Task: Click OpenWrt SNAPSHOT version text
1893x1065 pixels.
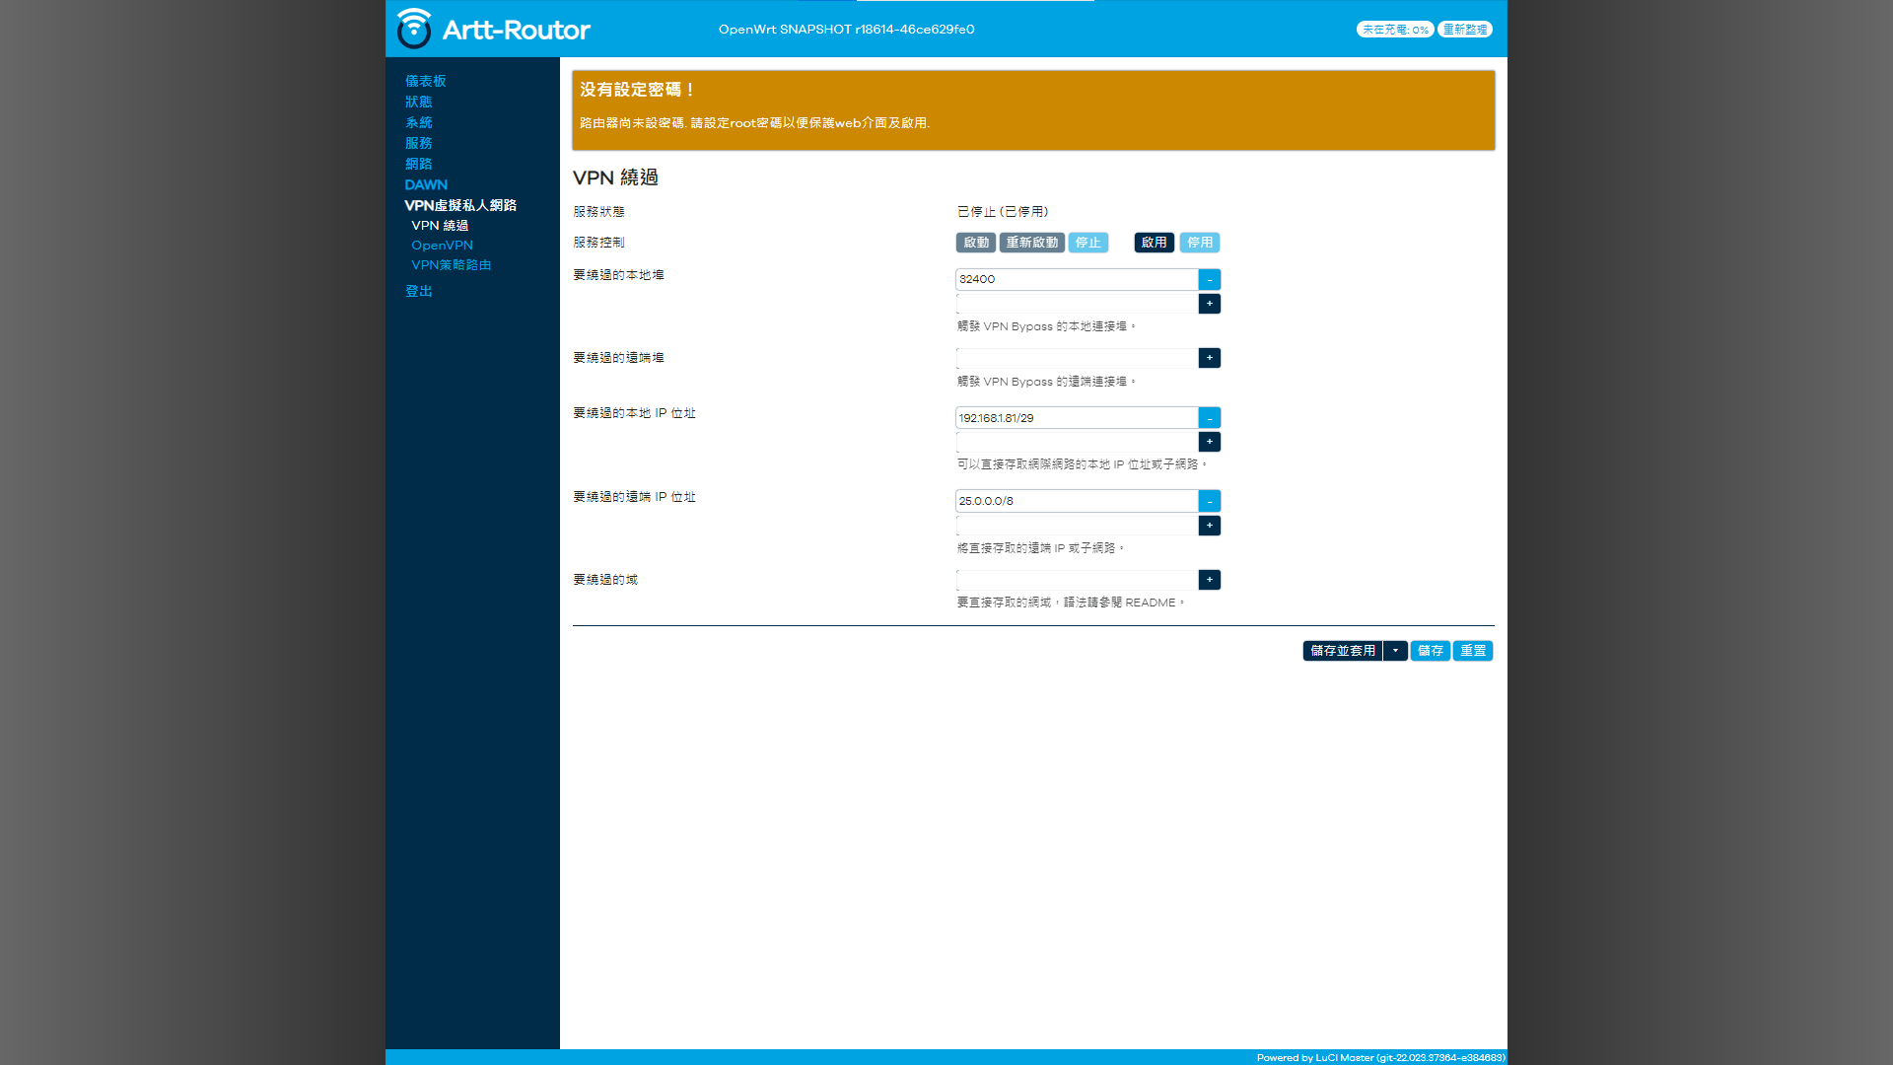Action: (x=846, y=30)
